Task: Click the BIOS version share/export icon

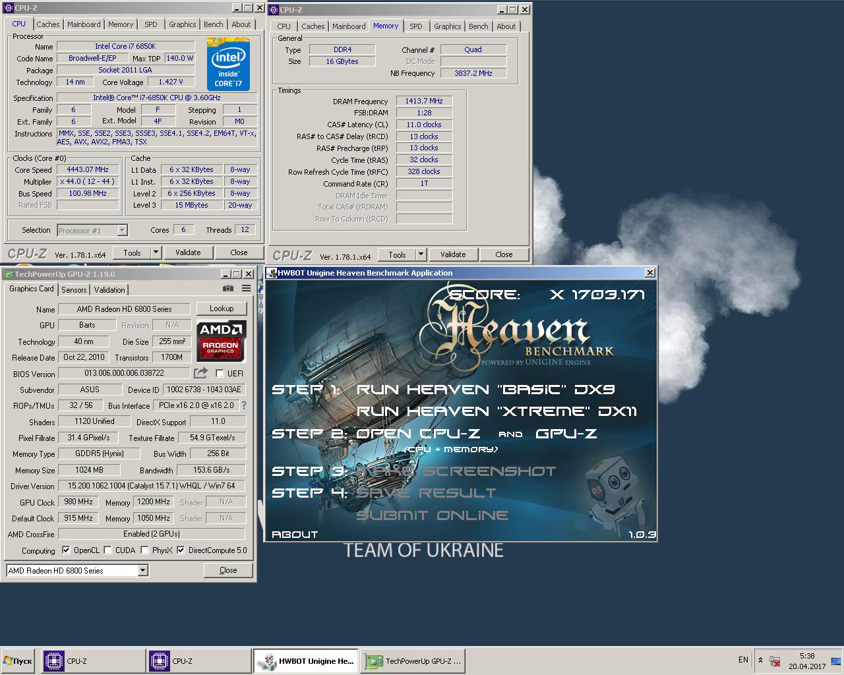Action: (200, 373)
